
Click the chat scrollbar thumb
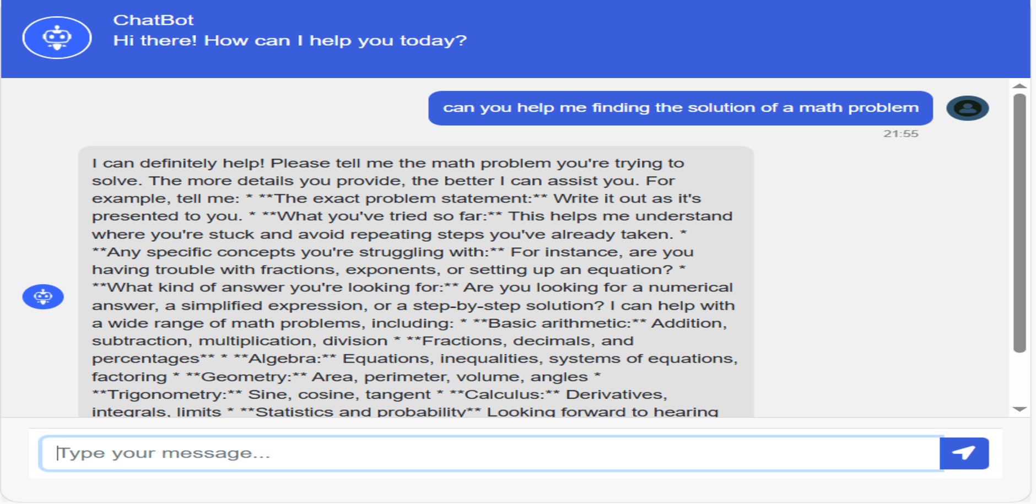(x=1019, y=223)
